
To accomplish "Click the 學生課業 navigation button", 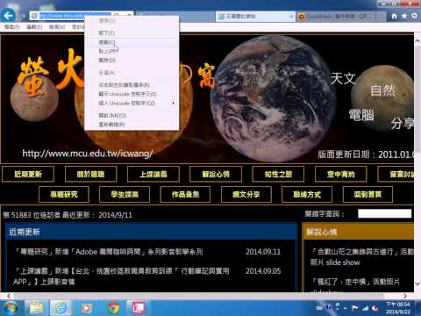I will tap(125, 194).
